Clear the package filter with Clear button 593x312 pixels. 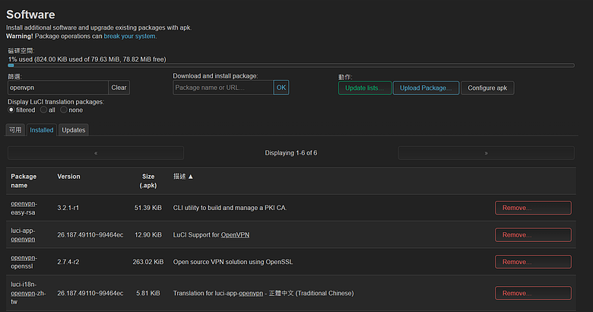(119, 88)
